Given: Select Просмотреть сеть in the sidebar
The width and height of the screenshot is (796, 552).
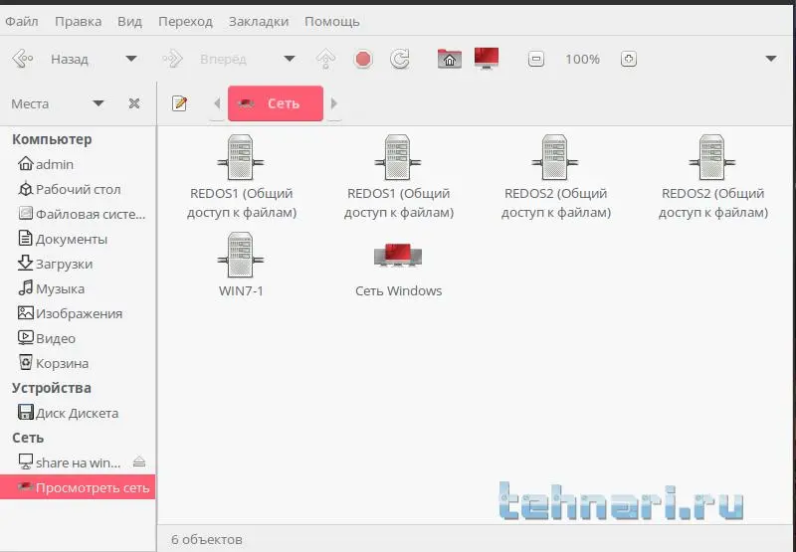Looking at the screenshot, I should pos(78,487).
